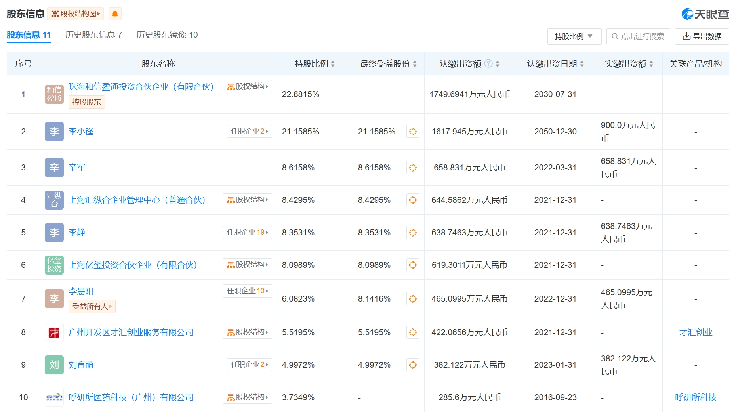Sort by 认缴出资日期 column arrows
Image resolution: width=736 pixels, height=416 pixels.
click(582, 64)
